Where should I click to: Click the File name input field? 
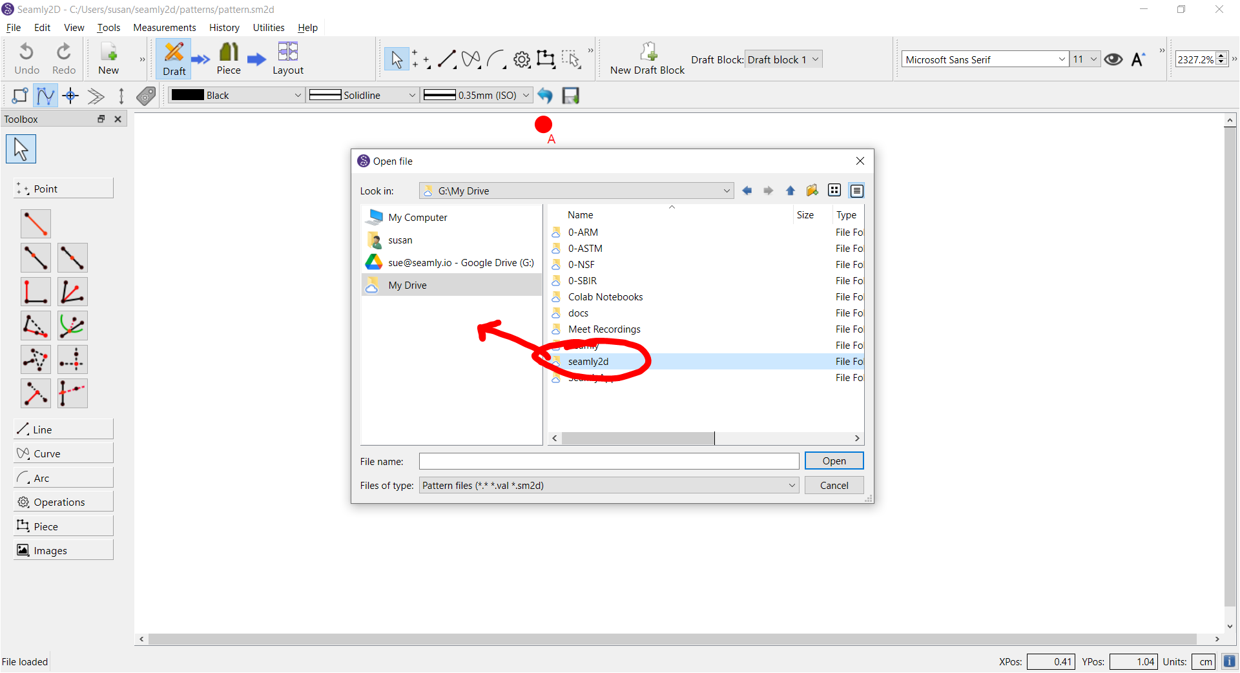click(608, 462)
